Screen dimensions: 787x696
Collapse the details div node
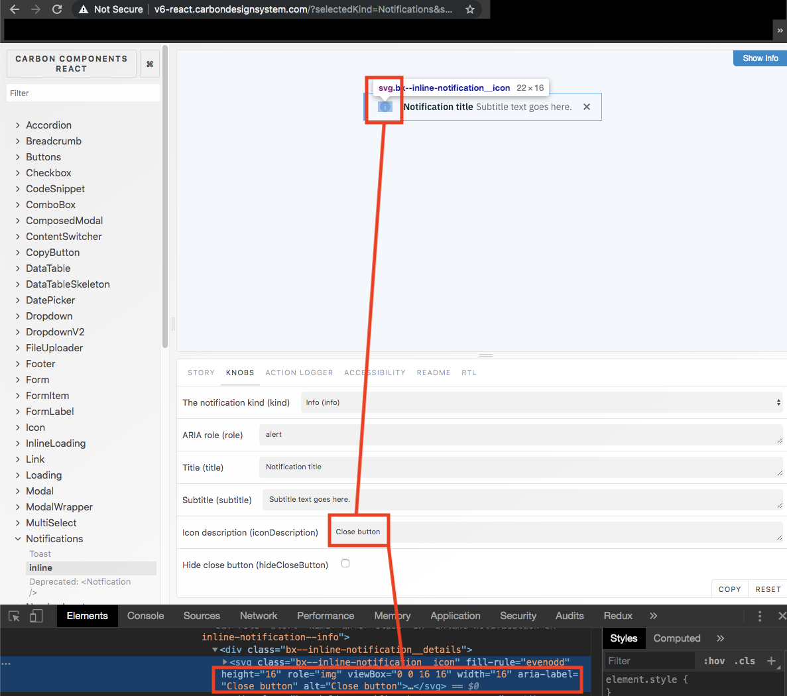[x=215, y=650]
